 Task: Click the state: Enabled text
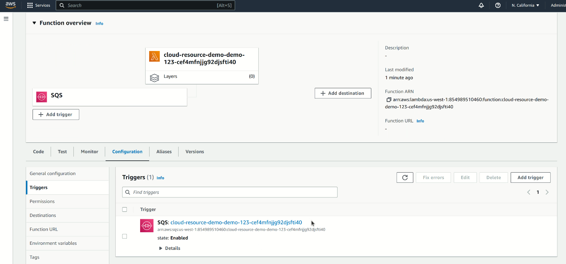pos(173,238)
